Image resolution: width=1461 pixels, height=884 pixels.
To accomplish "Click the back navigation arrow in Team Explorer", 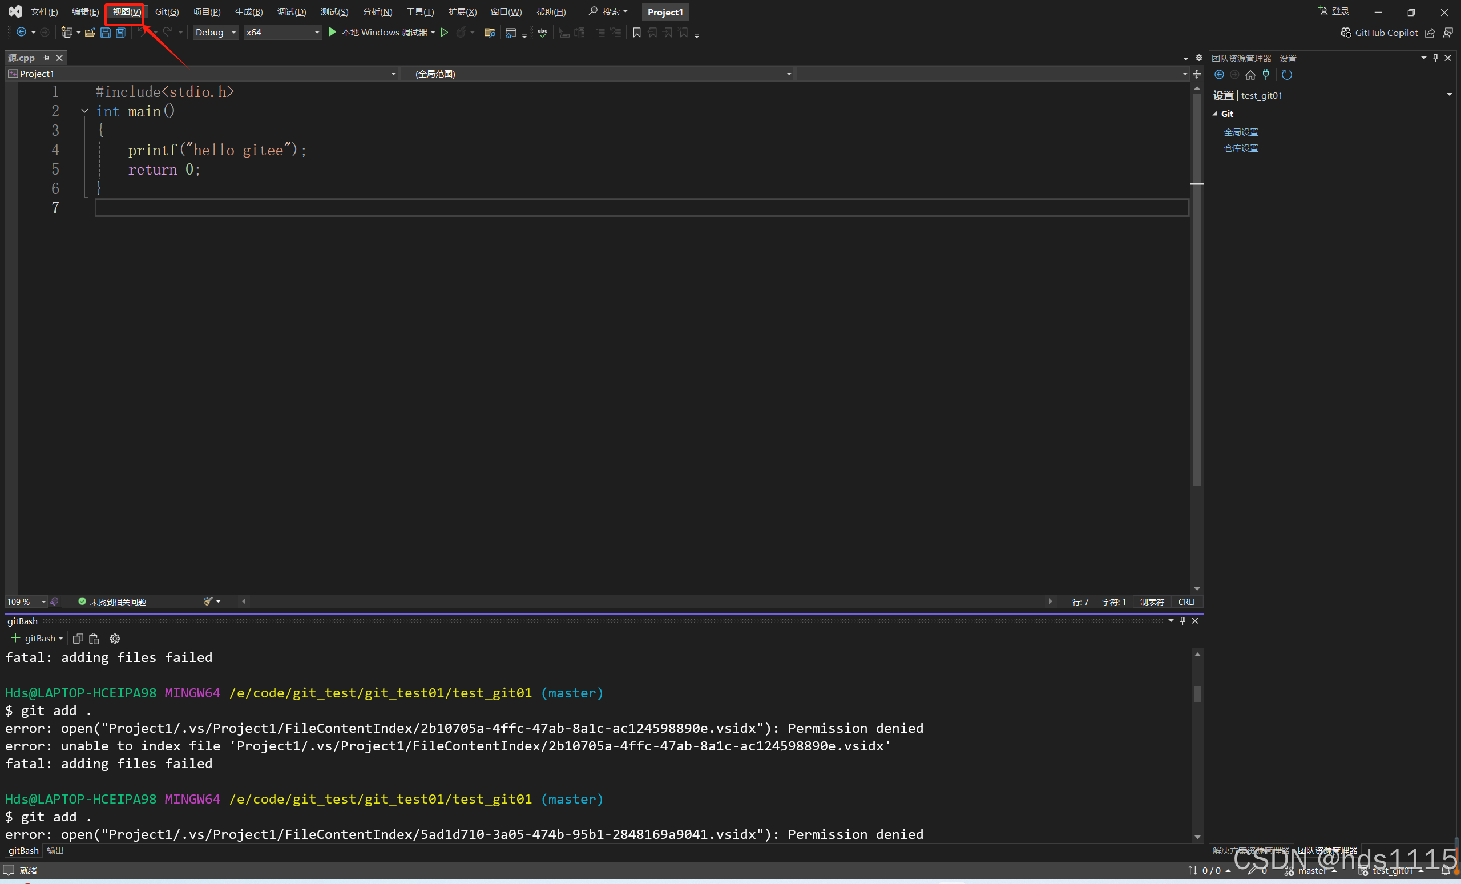I will click(x=1219, y=75).
